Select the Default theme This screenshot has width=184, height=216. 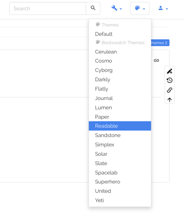pos(104,34)
